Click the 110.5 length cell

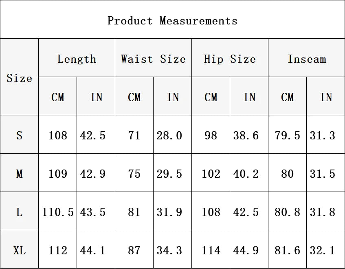pos(58,211)
